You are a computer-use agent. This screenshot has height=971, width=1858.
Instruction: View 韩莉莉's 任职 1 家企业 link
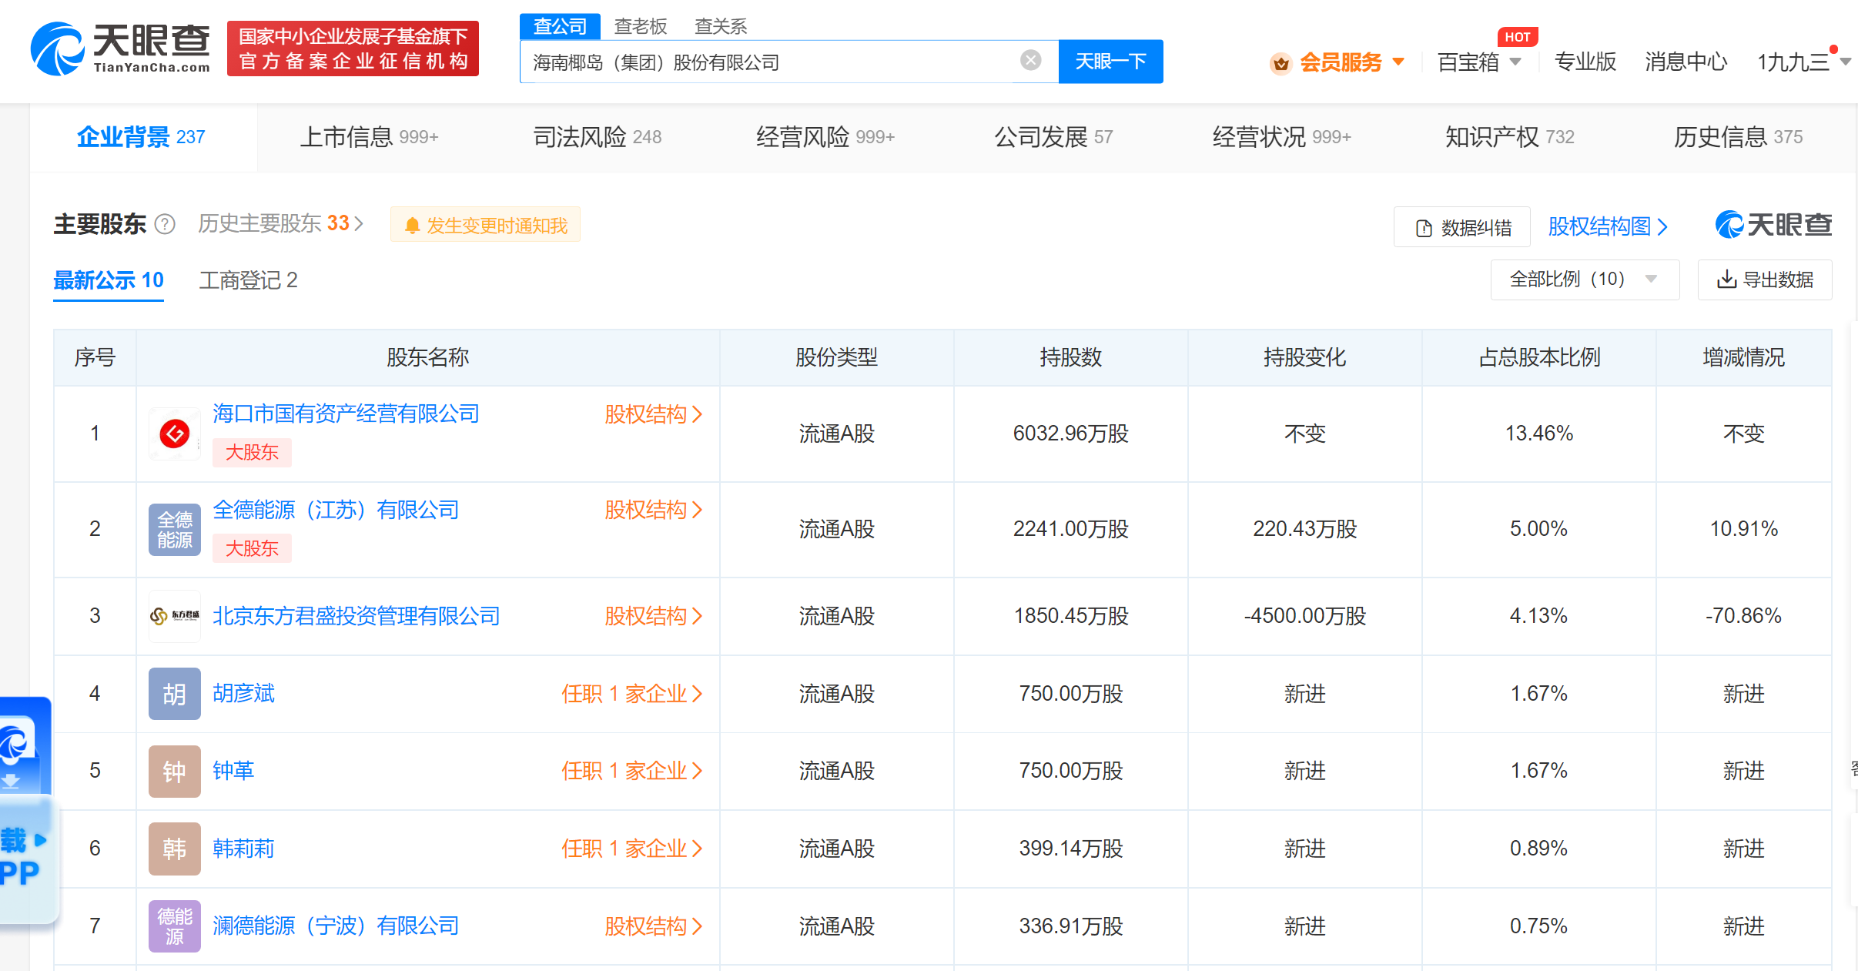631,849
